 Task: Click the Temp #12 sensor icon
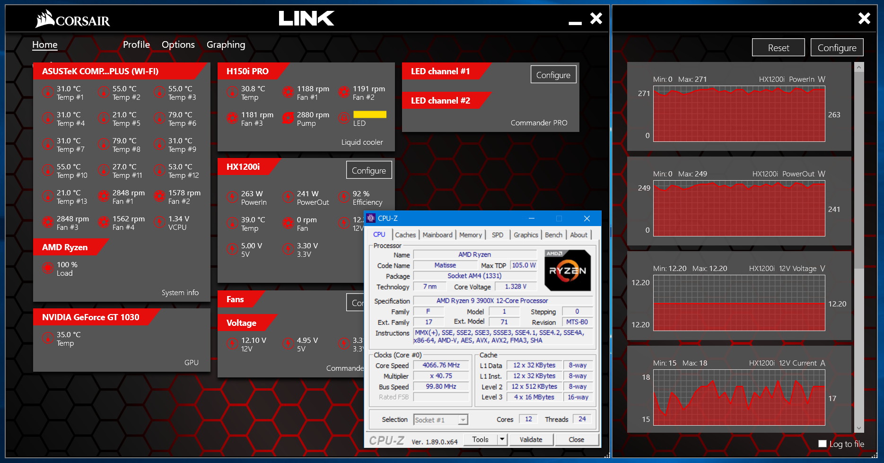pos(159,170)
